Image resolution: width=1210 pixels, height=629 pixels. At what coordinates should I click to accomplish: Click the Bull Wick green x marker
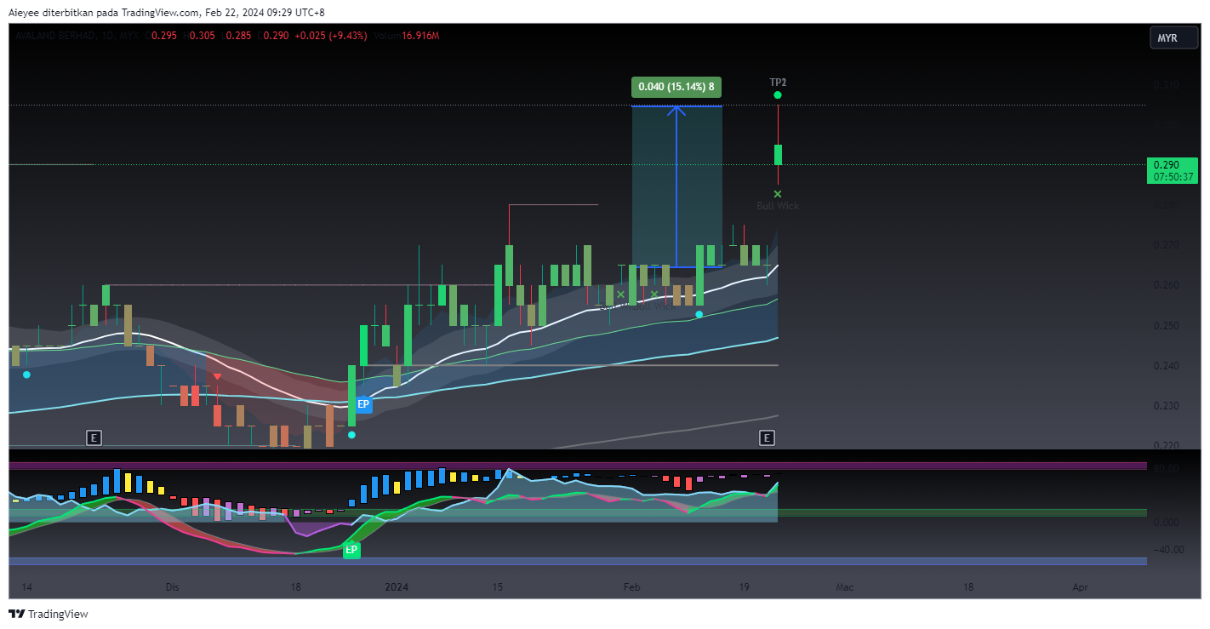tap(778, 194)
